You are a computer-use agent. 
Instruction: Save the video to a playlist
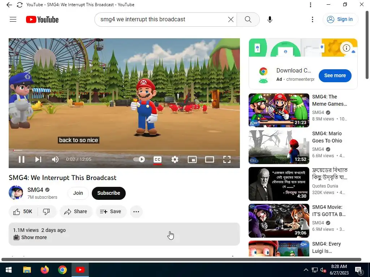coord(111,211)
